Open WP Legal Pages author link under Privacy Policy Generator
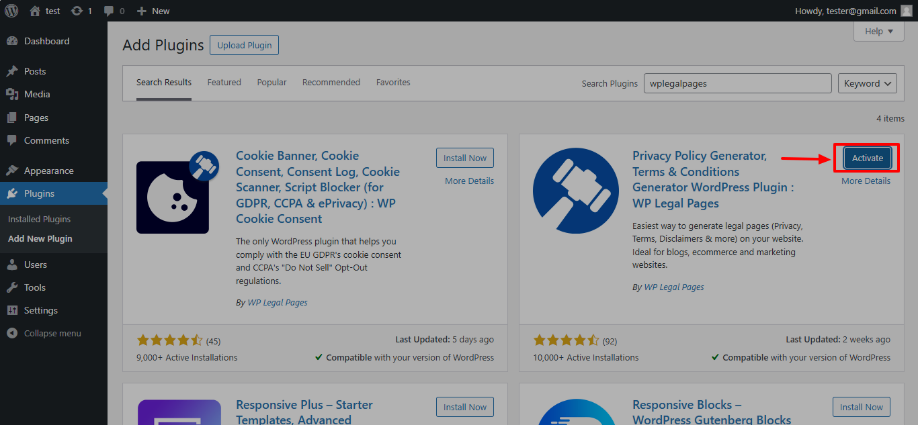Screen dimensions: 918x425 (x=674, y=287)
